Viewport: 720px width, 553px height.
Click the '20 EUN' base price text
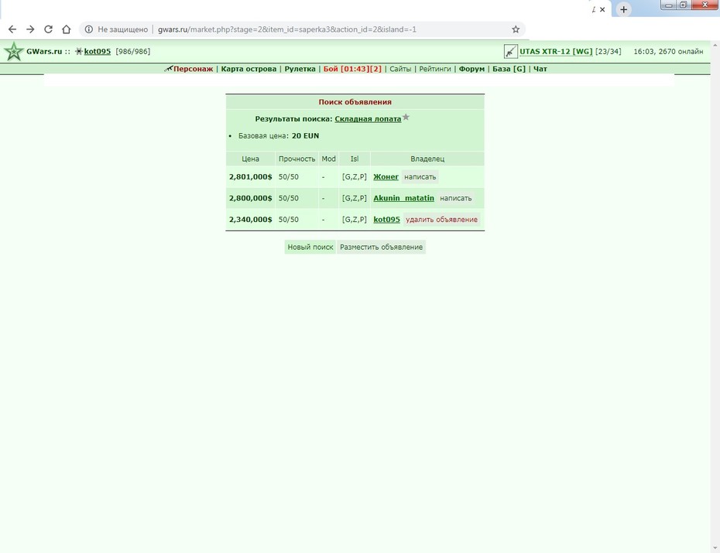tap(305, 135)
